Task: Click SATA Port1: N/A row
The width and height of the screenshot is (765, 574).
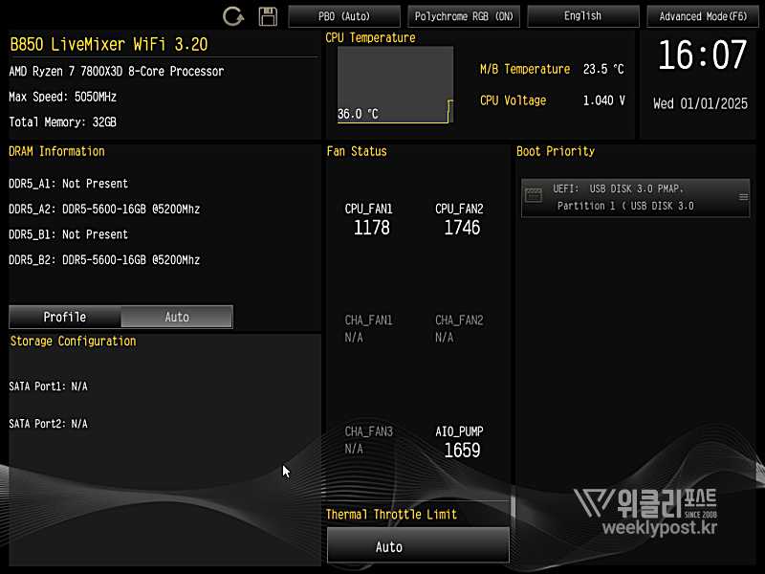Action: (49, 386)
